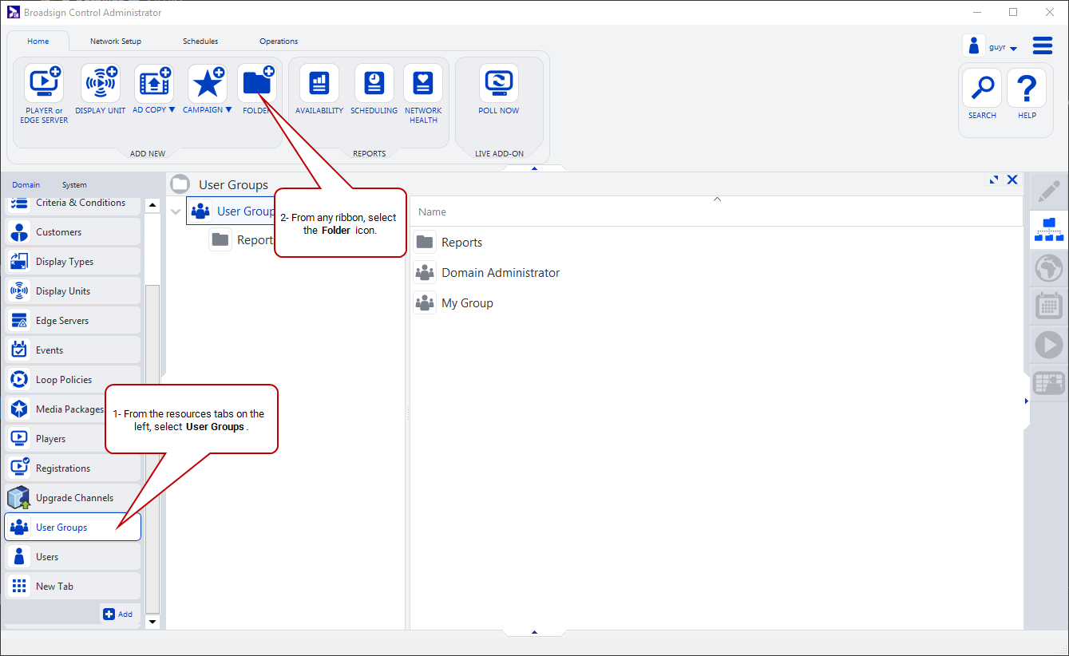Select My Group in the list
Image resolution: width=1069 pixels, height=656 pixels.
[x=453, y=303]
